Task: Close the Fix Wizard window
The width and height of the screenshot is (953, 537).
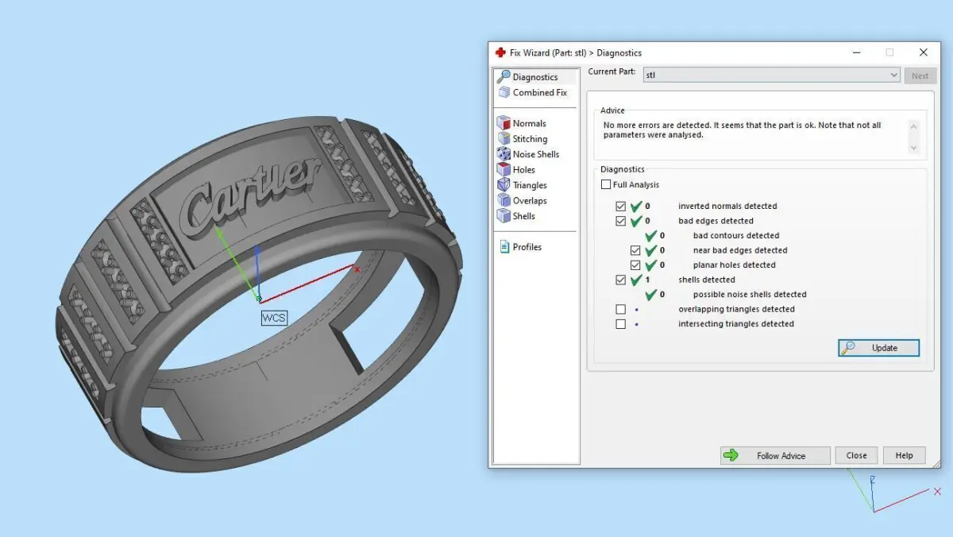Action: 923,52
